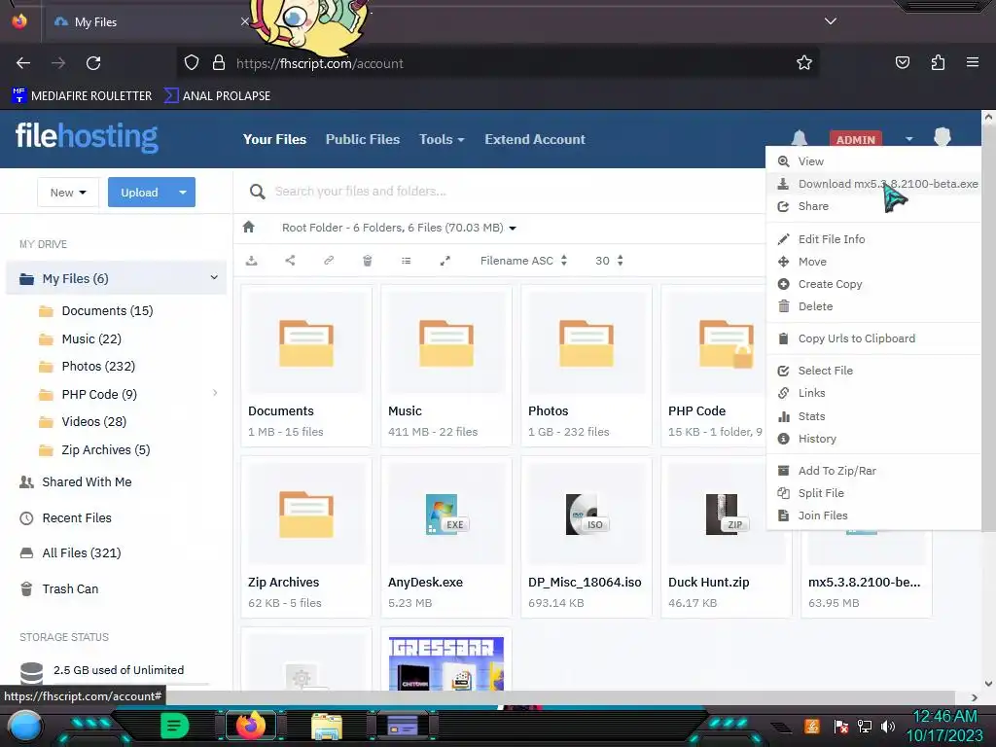Click the Upload button
Image resolution: width=996 pixels, height=747 pixels.
[140, 192]
